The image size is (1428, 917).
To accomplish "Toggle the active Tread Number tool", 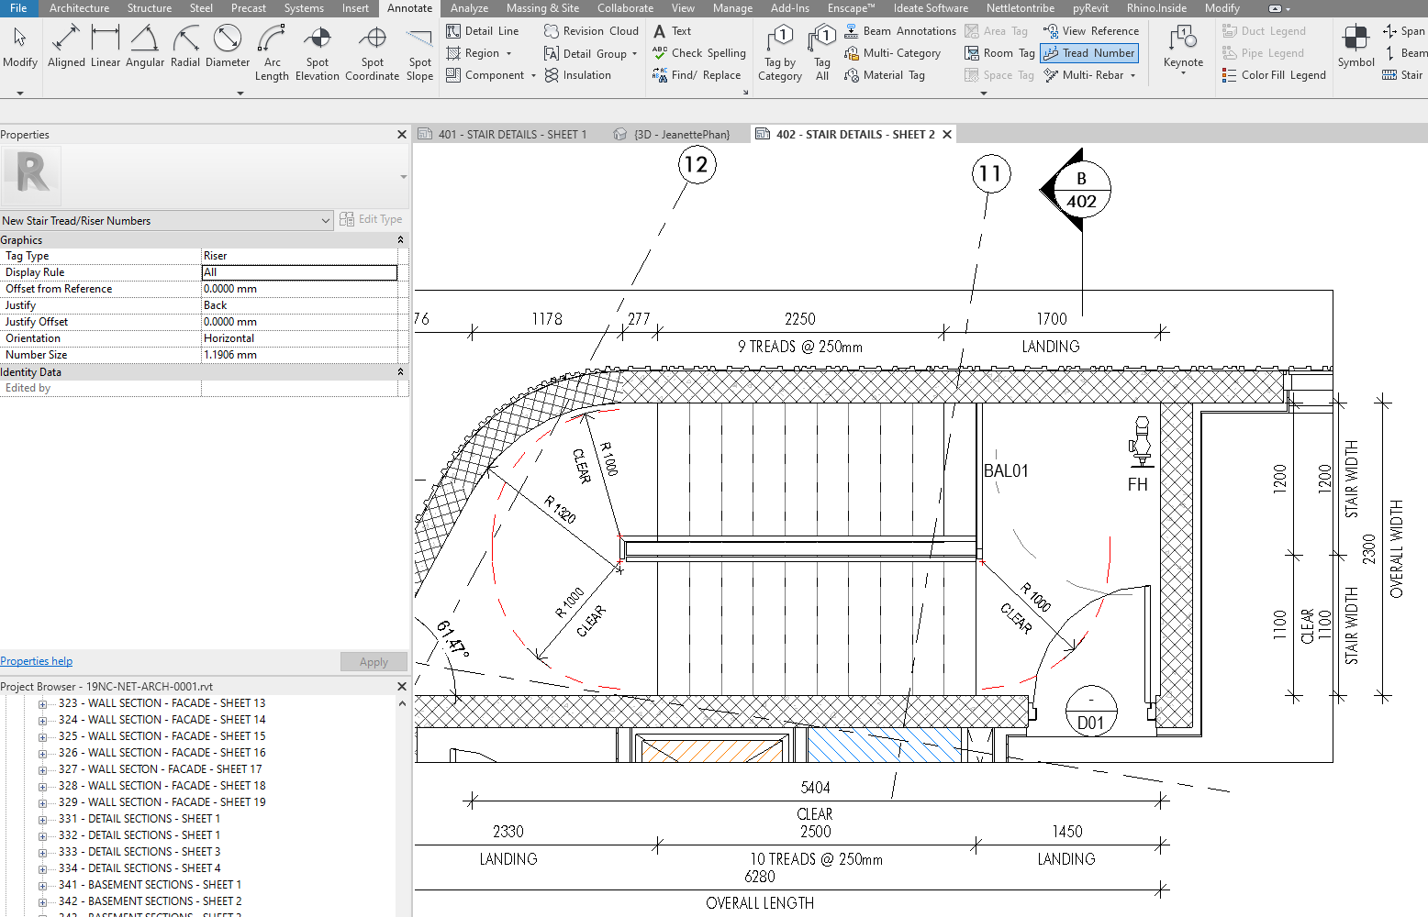I will coord(1088,52).
